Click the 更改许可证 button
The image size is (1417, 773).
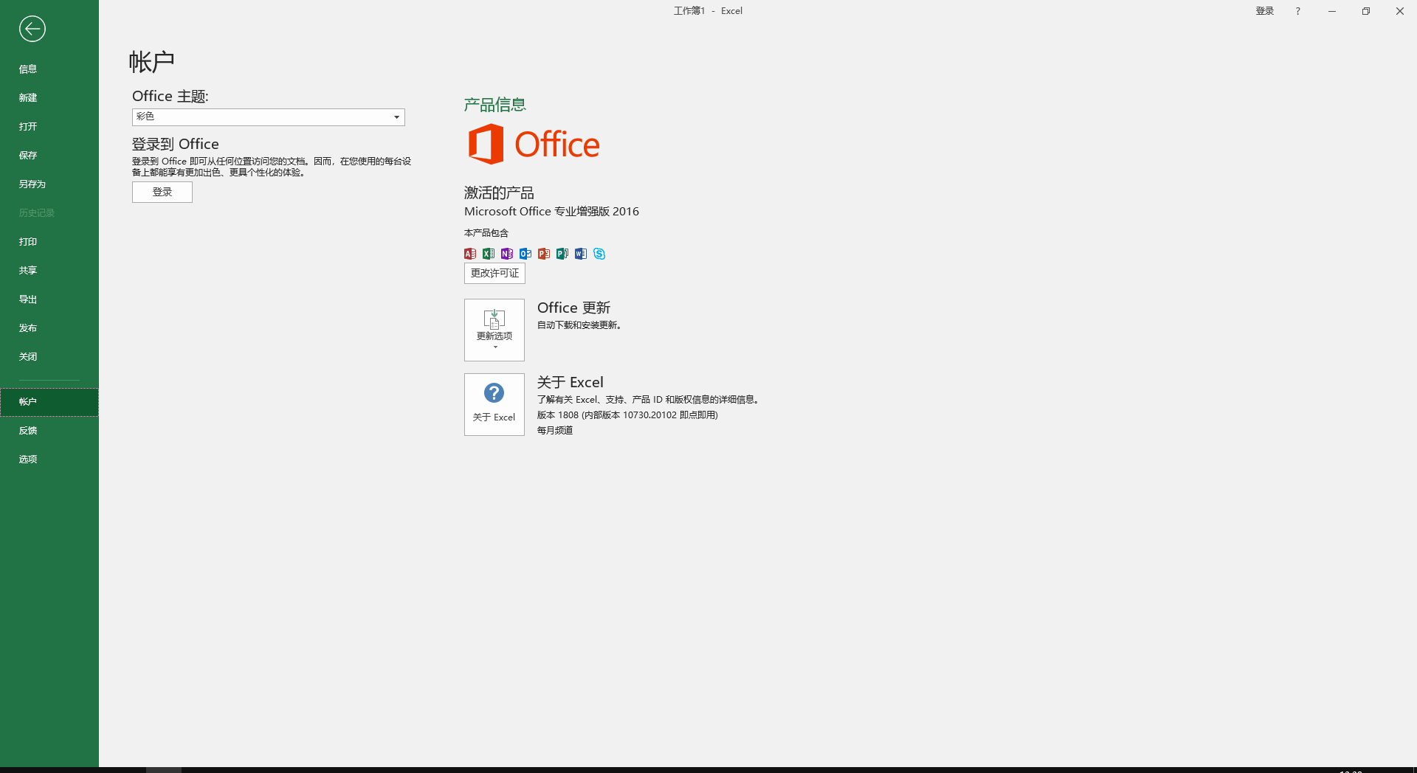494,273
